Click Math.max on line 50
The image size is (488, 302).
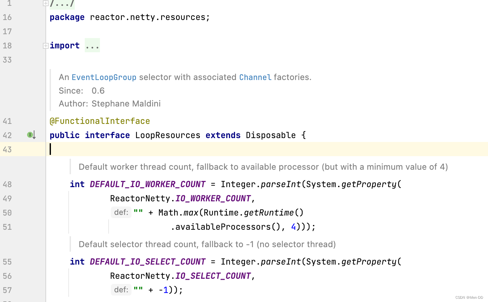pos(178,213)
